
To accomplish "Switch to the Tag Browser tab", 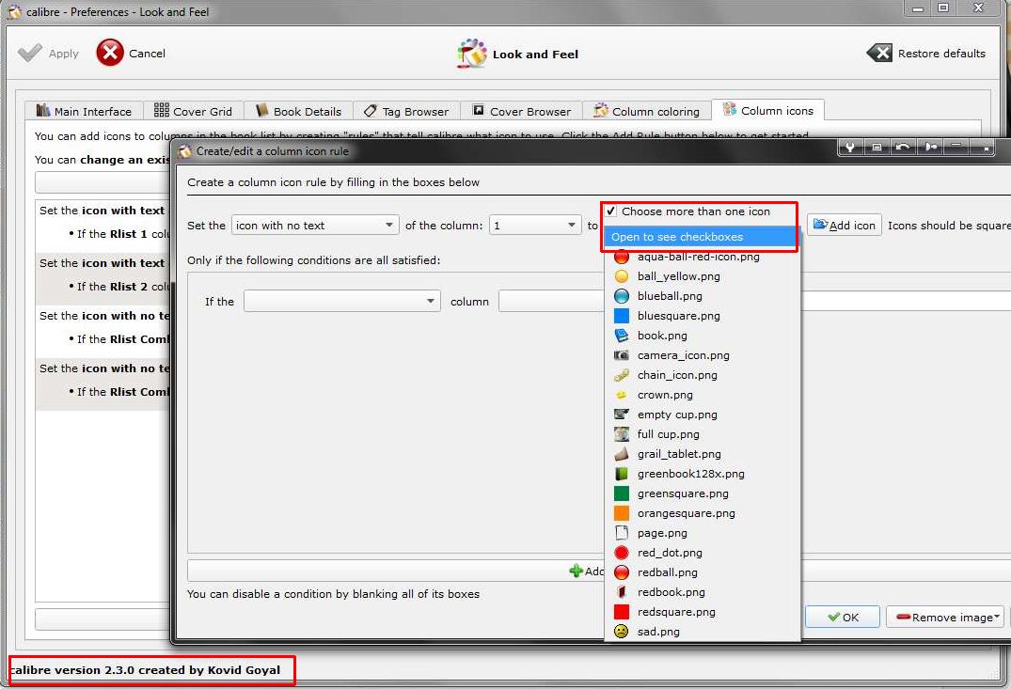I will (x=407, y=112).
